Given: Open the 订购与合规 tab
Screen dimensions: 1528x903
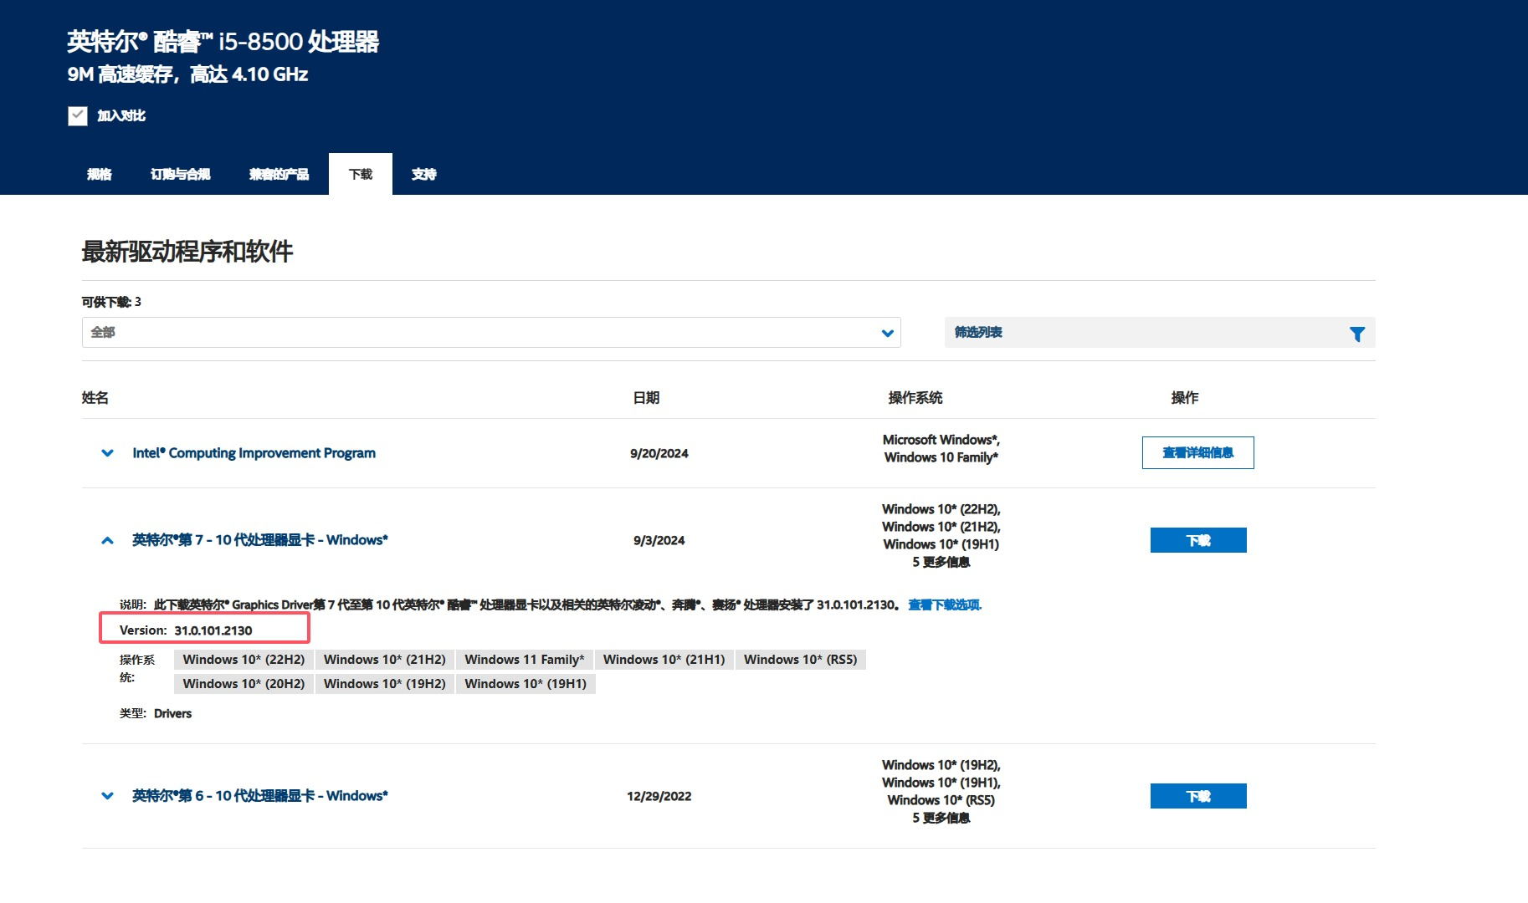Looking at the screenshot, I should [x=180, y=174].
